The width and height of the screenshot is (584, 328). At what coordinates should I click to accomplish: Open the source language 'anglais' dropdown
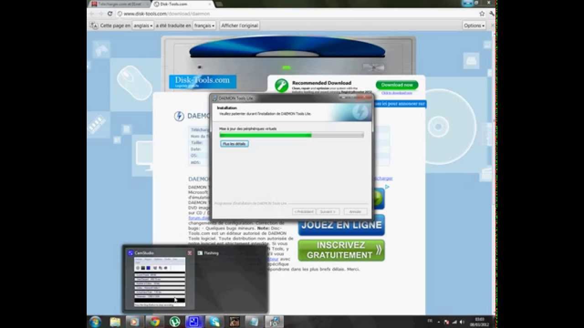pyautogui.click(x=143, y=26)
